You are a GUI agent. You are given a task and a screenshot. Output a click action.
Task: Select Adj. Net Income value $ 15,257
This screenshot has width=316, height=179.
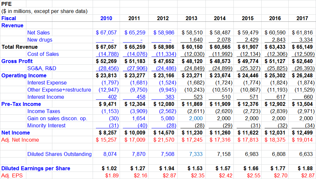click(106, 140)
